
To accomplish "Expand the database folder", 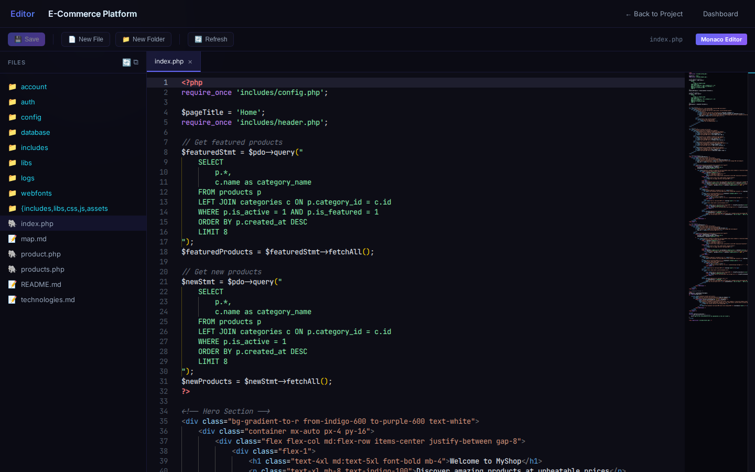I will coord(36,132).
